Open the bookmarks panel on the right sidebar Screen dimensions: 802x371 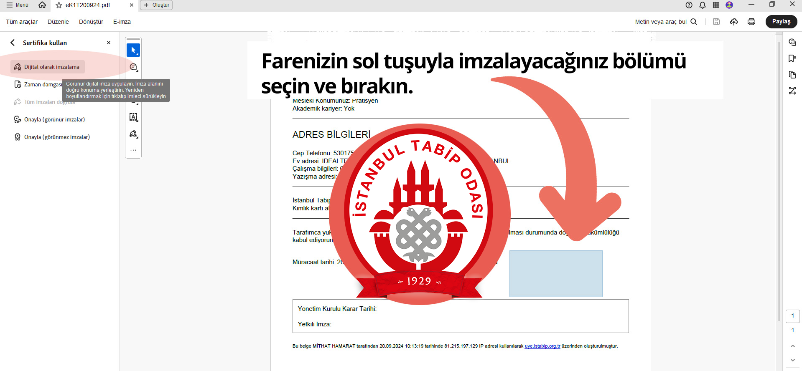tap(792, 58)
